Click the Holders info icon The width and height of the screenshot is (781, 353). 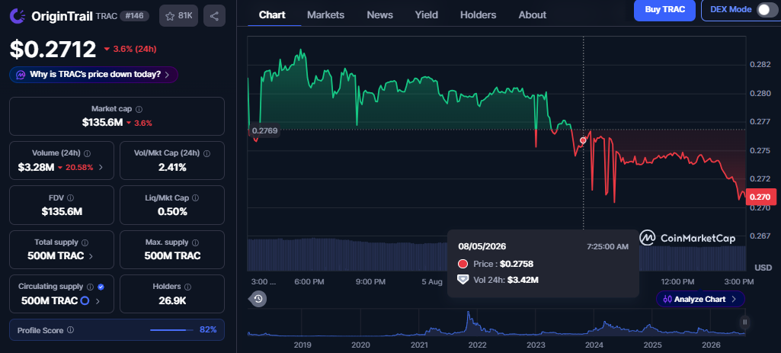187,287
